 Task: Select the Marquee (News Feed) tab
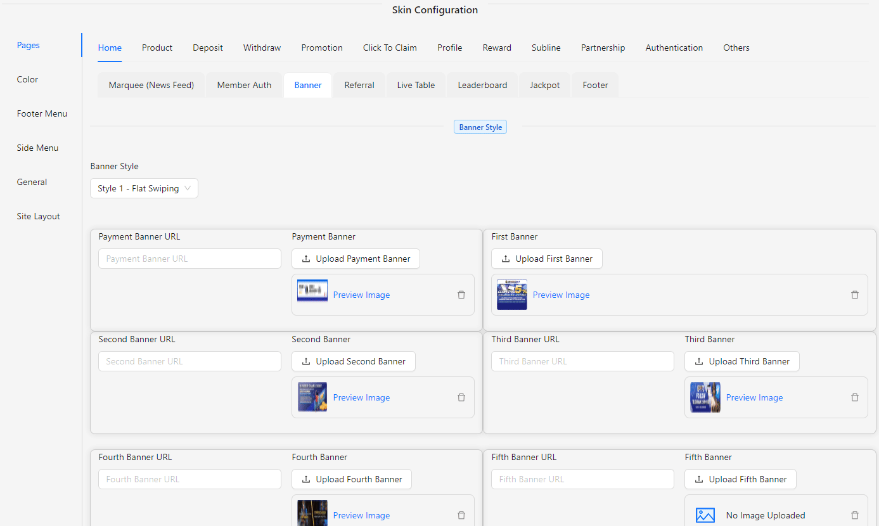(x=151, y=85)
